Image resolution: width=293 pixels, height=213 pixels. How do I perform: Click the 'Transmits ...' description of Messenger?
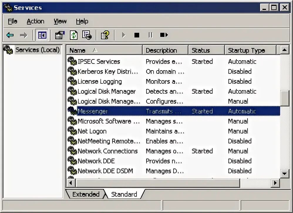[x=164, y=111]
